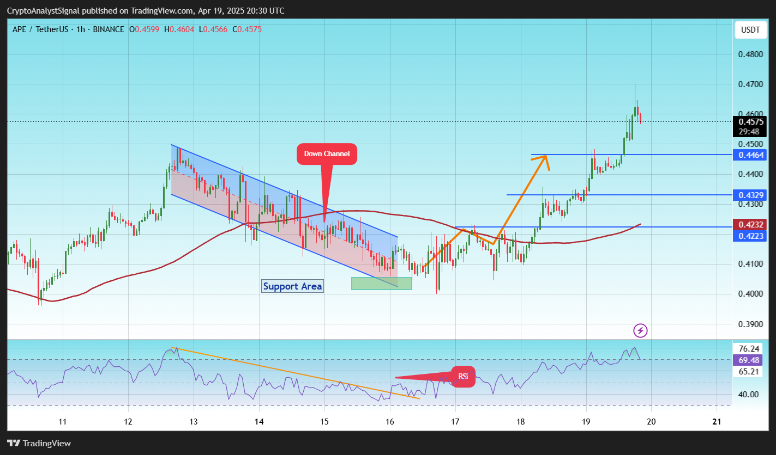Click the 0.3900 price axis label
The image size is (776, 455).
tap(750, 324)
